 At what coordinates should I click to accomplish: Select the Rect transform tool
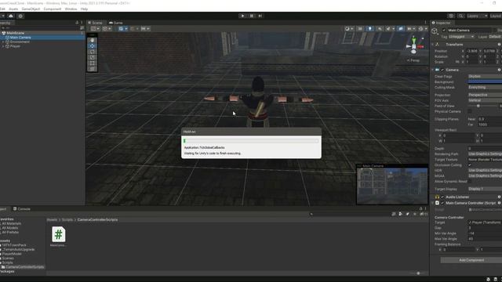click(93, 63)
